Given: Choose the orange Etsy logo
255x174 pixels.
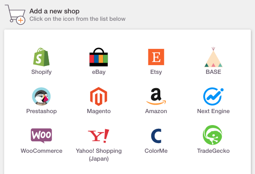Looking at the screenshot, I should point(156,57).
